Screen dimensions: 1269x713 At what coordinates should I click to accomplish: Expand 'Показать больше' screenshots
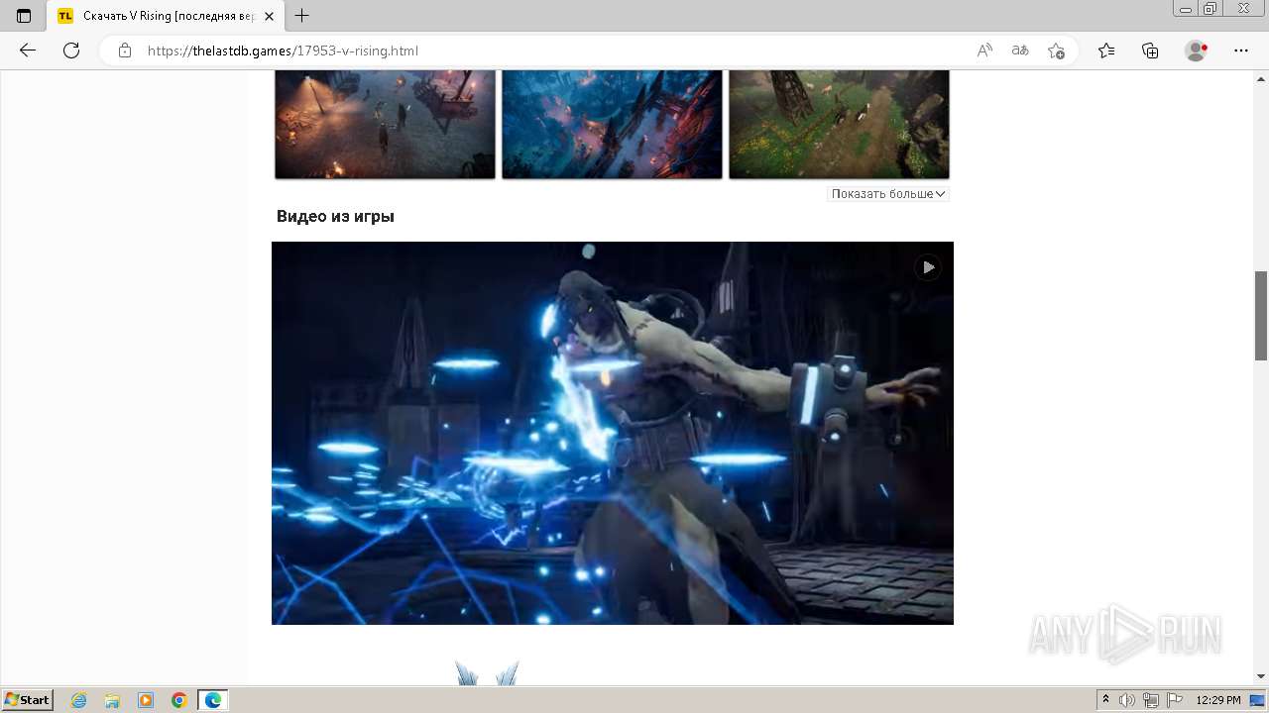pyautogui.click(x=888, y=194)
